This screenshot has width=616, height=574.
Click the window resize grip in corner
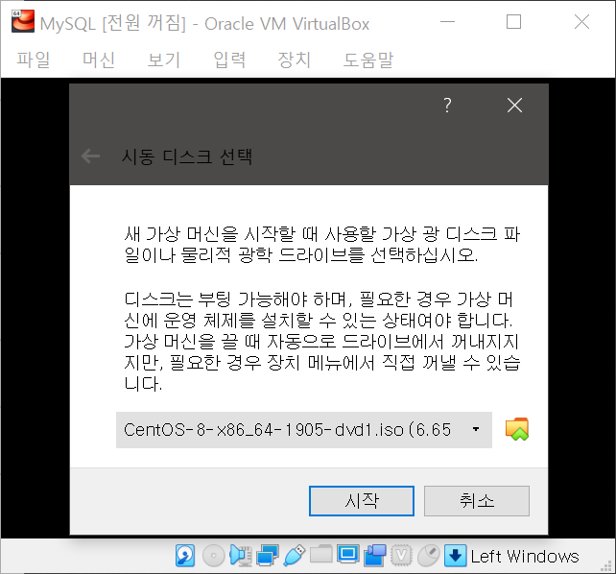[606, 565]
